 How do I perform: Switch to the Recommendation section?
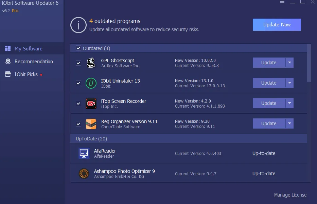(x=32, y=61)
